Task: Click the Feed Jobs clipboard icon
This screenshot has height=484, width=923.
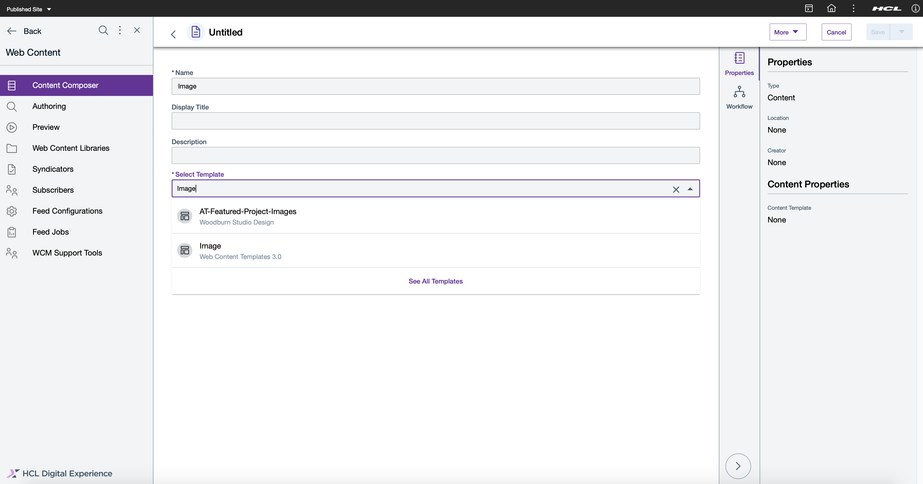Action: pos(12,232)
